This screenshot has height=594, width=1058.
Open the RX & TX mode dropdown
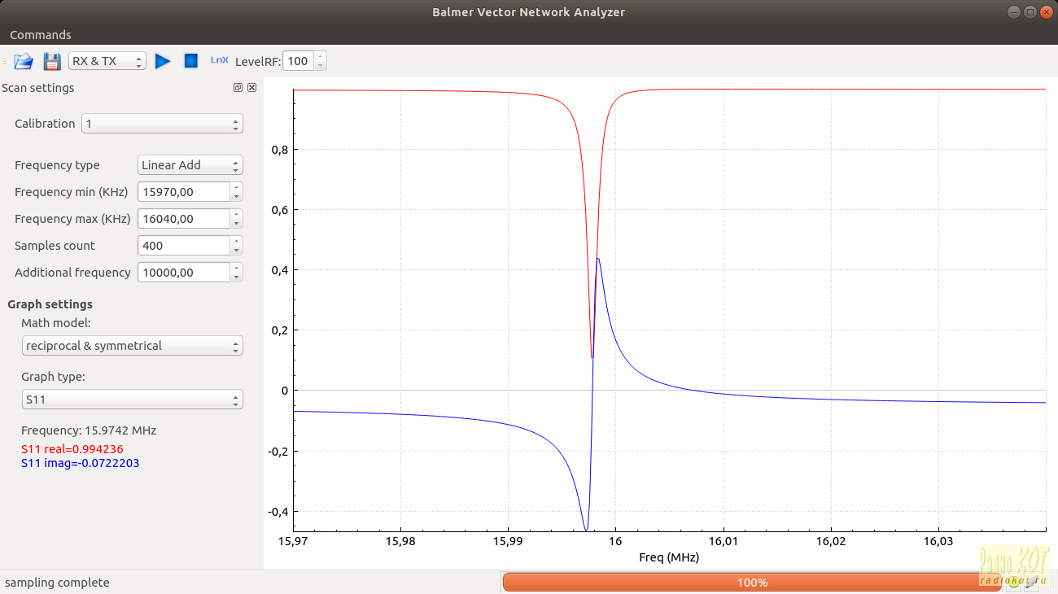click(107, 61)
